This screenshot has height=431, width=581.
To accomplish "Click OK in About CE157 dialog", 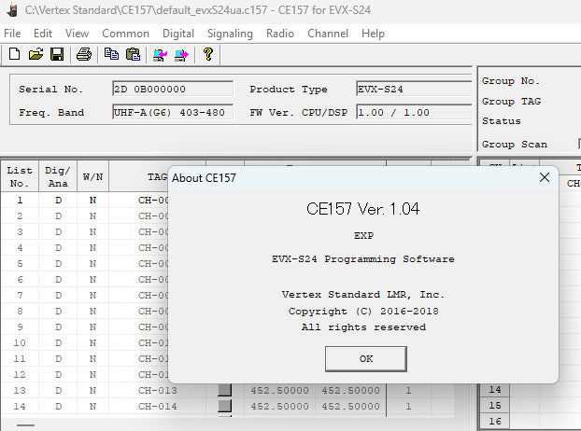I will [x=366, y=359].
